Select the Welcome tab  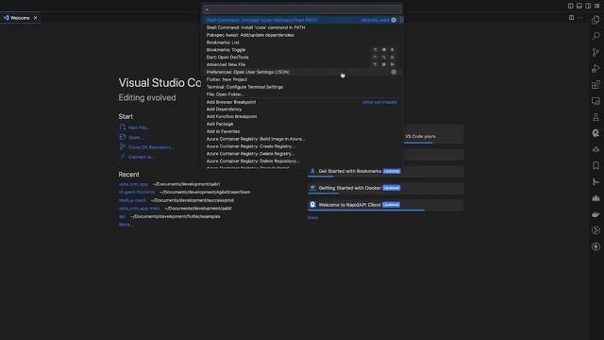(20, 18)
